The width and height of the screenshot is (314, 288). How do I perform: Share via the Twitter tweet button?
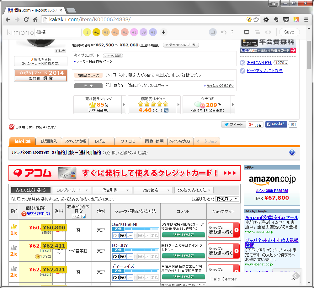[x=233, y=124]
